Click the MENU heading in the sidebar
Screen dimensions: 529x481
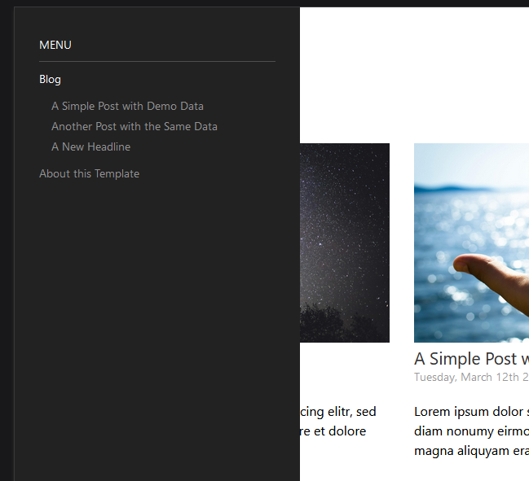(55, 45)
